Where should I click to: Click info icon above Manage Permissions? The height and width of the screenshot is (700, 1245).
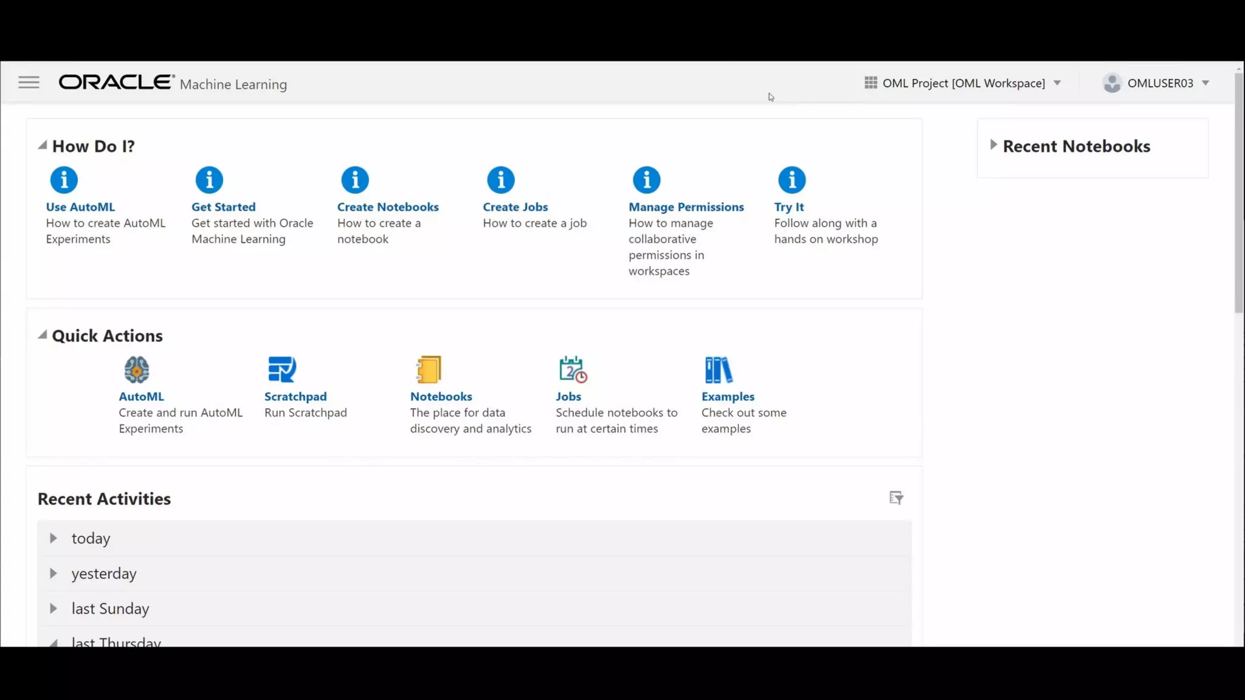point(646,180)
